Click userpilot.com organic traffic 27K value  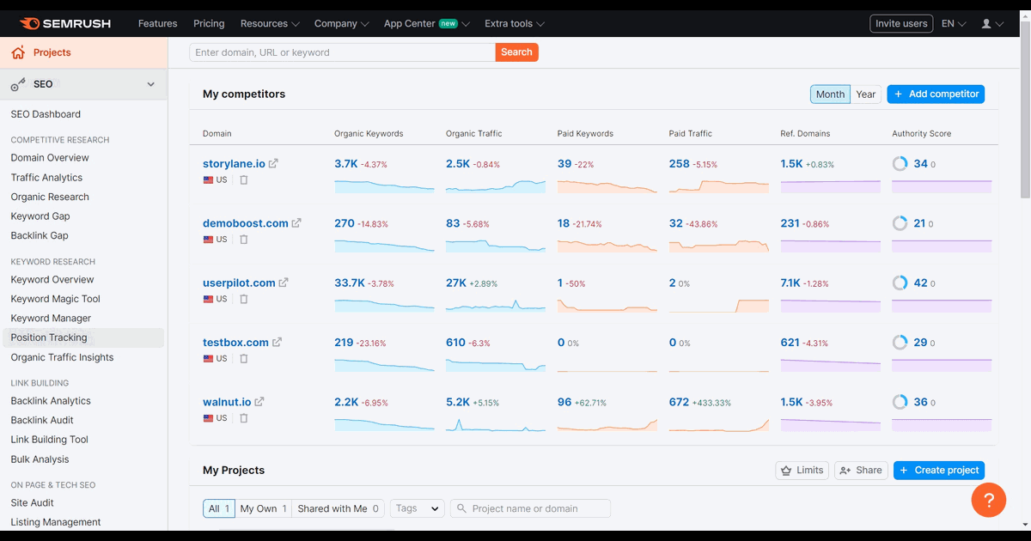(x=456, y=283)
